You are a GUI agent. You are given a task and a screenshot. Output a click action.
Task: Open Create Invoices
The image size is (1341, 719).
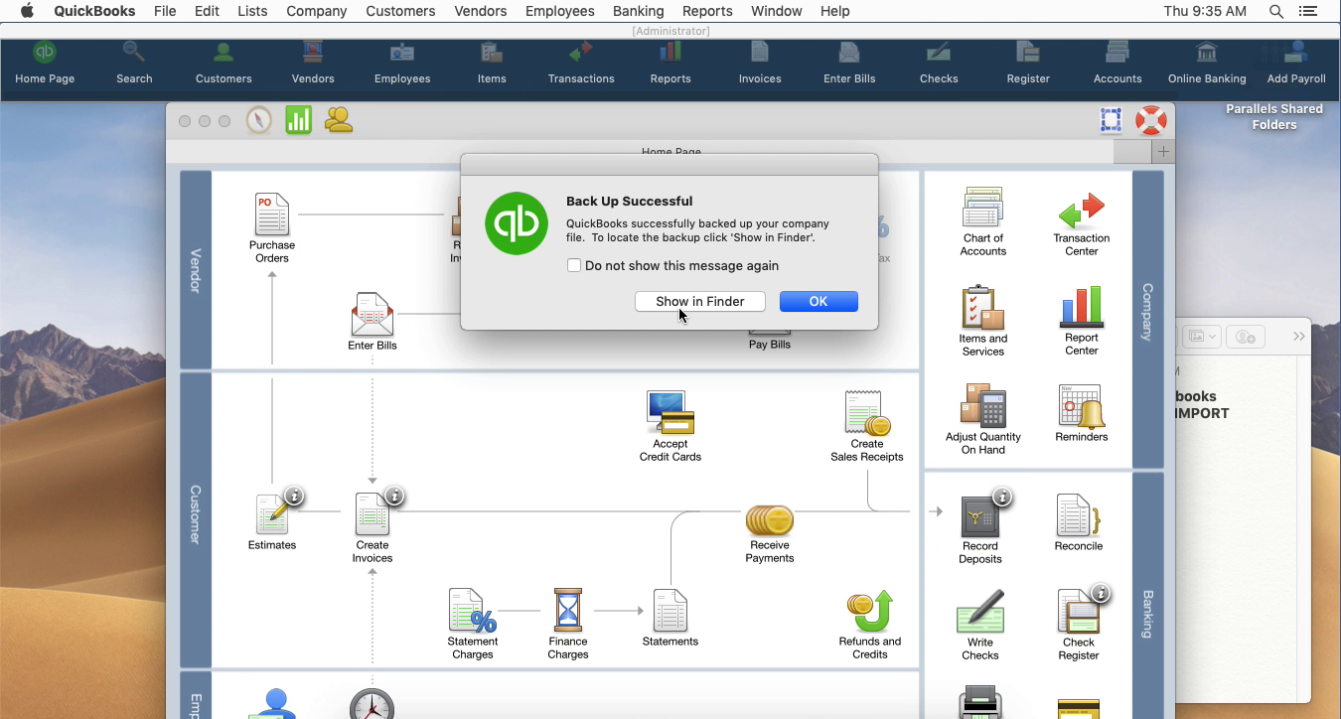point(372,527)
